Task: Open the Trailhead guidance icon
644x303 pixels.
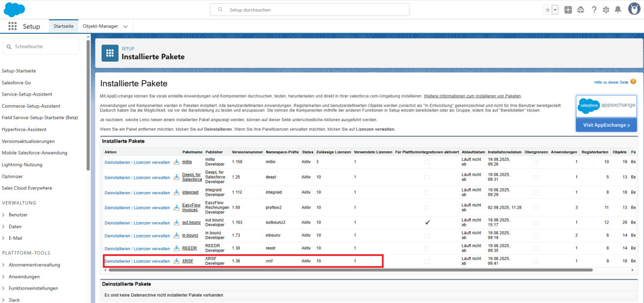Action: pos(581,10)
